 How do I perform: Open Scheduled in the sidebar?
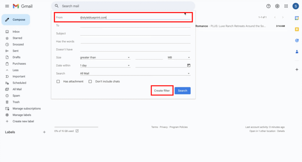[19, 83]
